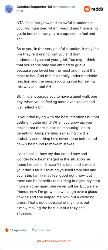Screen dimensions: 108x250
Task: Click the orange upvote arrow icon
Action: [7, 230]
